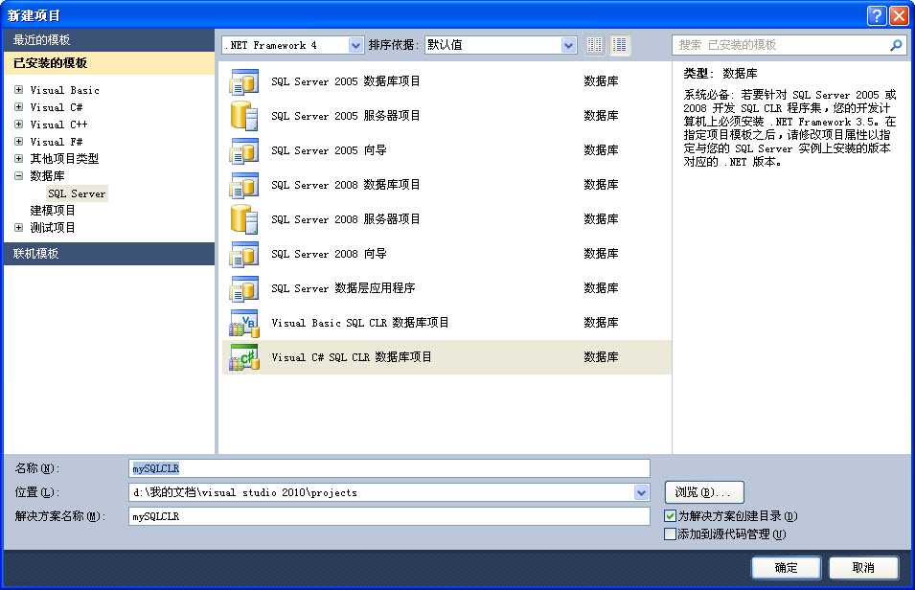This screenshot has height=590, width=915.
Task: Click the search magnifier icon
Action: [x=896, y=45]
